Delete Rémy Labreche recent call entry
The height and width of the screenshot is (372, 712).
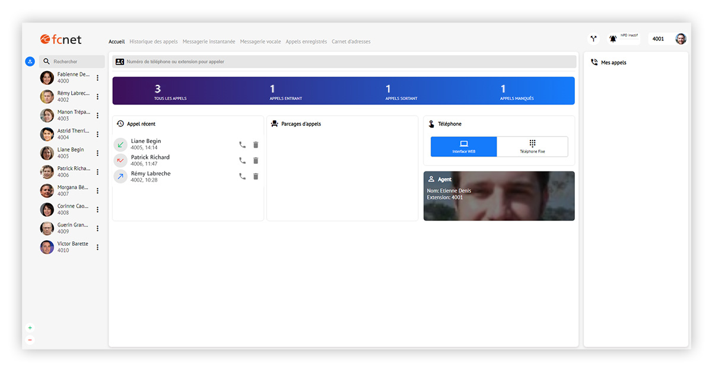point(256,176)
